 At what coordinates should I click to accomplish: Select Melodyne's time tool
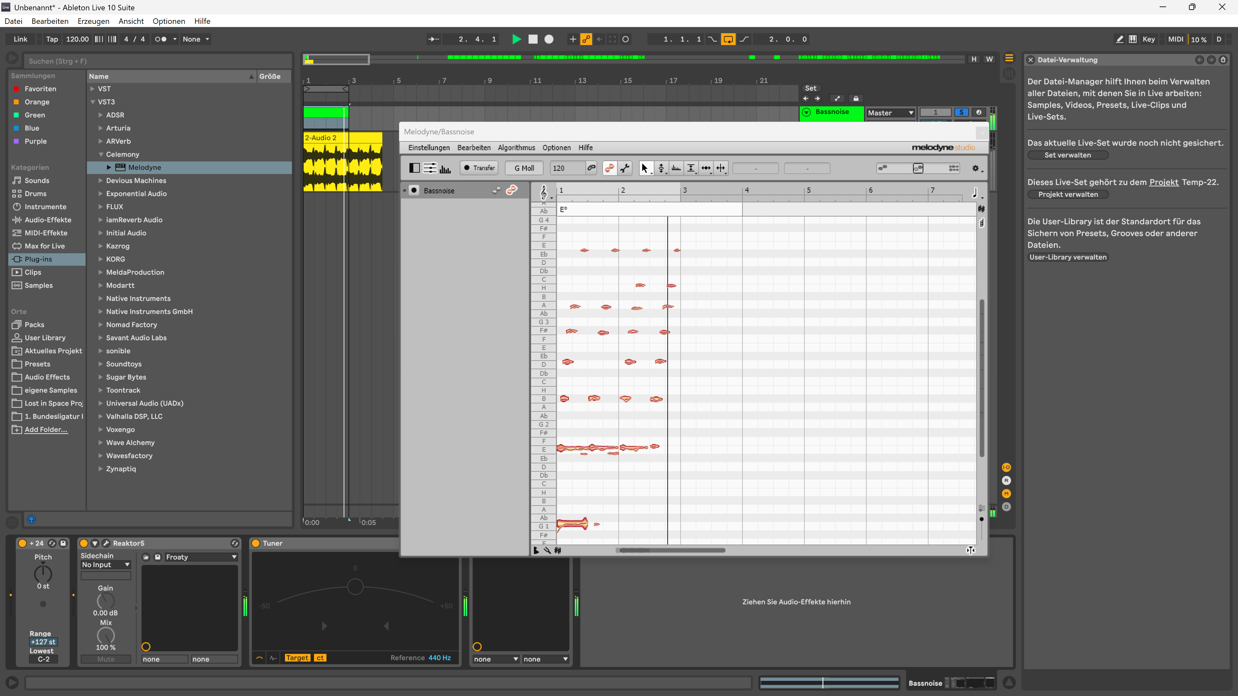[706, 168]
